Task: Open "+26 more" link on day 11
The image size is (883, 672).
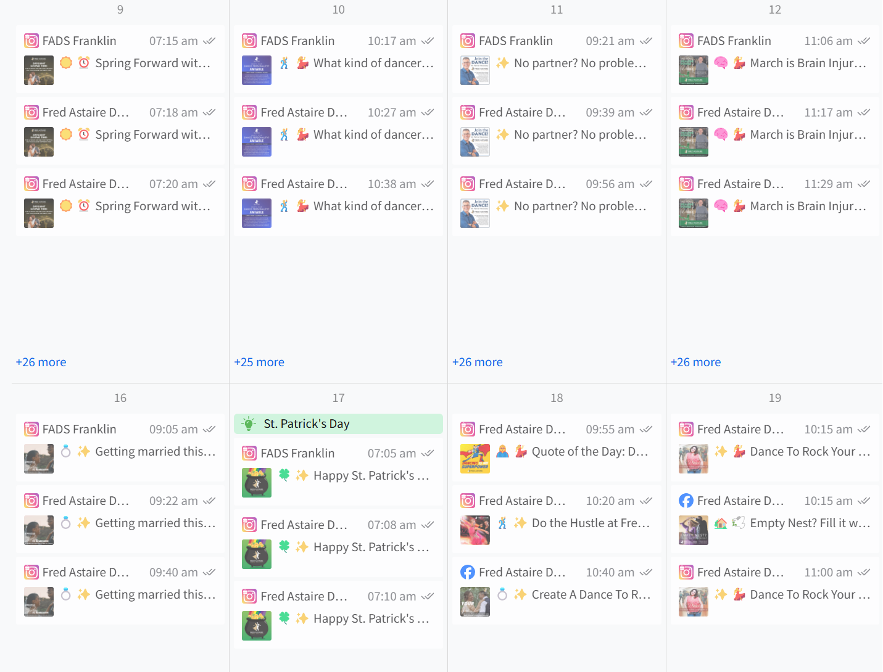Action: coord(477,363)
